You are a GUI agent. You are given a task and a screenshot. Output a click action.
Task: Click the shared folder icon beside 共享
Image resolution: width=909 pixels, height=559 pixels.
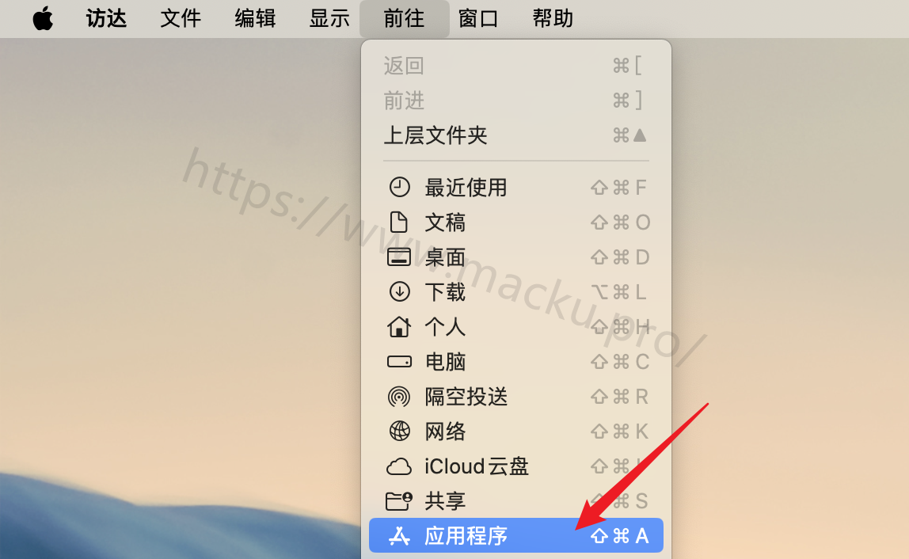click(399, 501)
